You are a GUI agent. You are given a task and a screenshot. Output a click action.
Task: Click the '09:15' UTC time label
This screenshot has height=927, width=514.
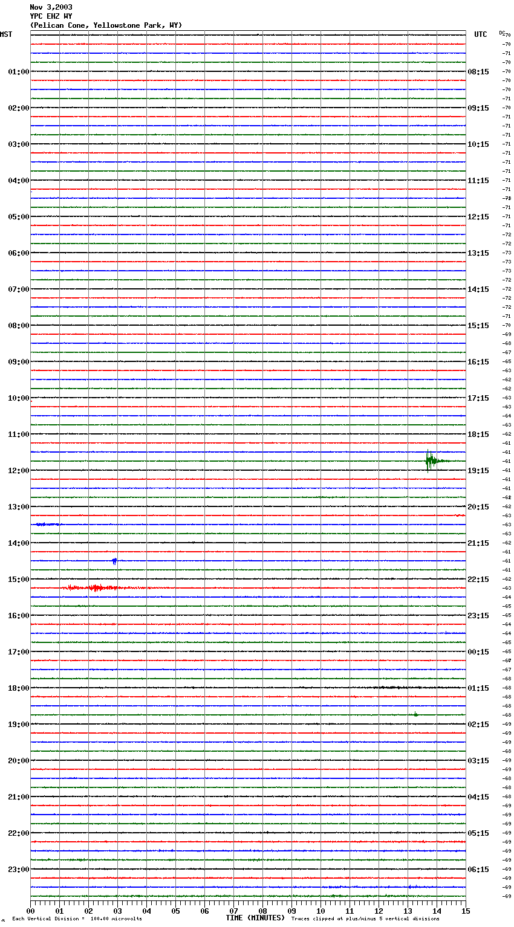(x=478, y=108)
